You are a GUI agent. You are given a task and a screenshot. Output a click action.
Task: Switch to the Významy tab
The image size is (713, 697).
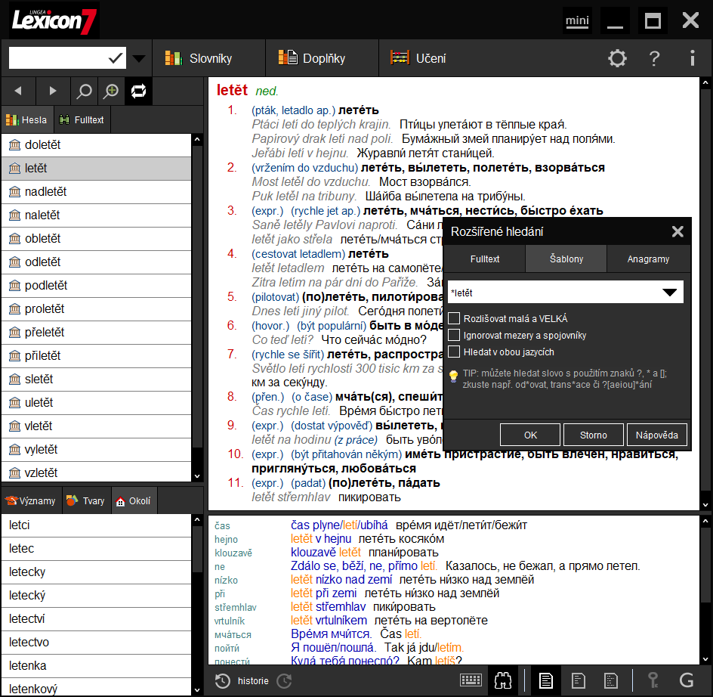point(31,500)
